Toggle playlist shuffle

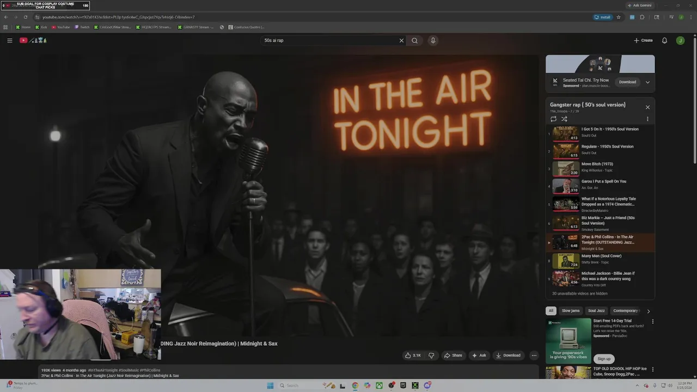tap(564, 119)
